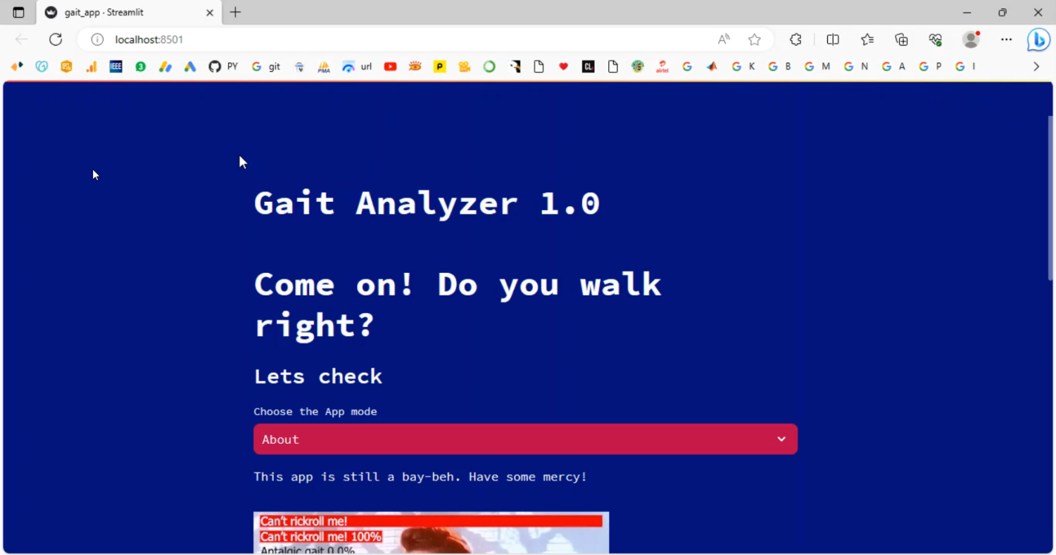Screen dimensions: 1056x555
Task: Open the IEEE bookmark
Action: coord(115,66)
